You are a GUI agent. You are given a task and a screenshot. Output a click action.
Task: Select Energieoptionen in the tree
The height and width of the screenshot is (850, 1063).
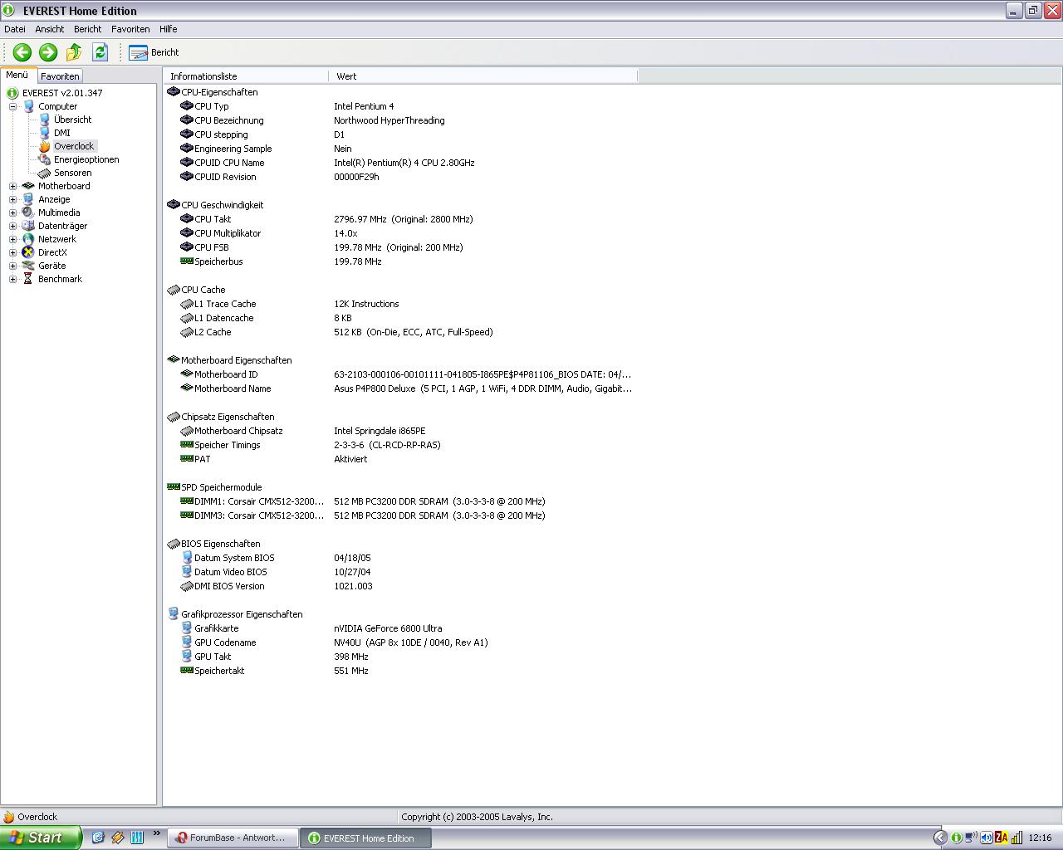click(x=86, y=159)
